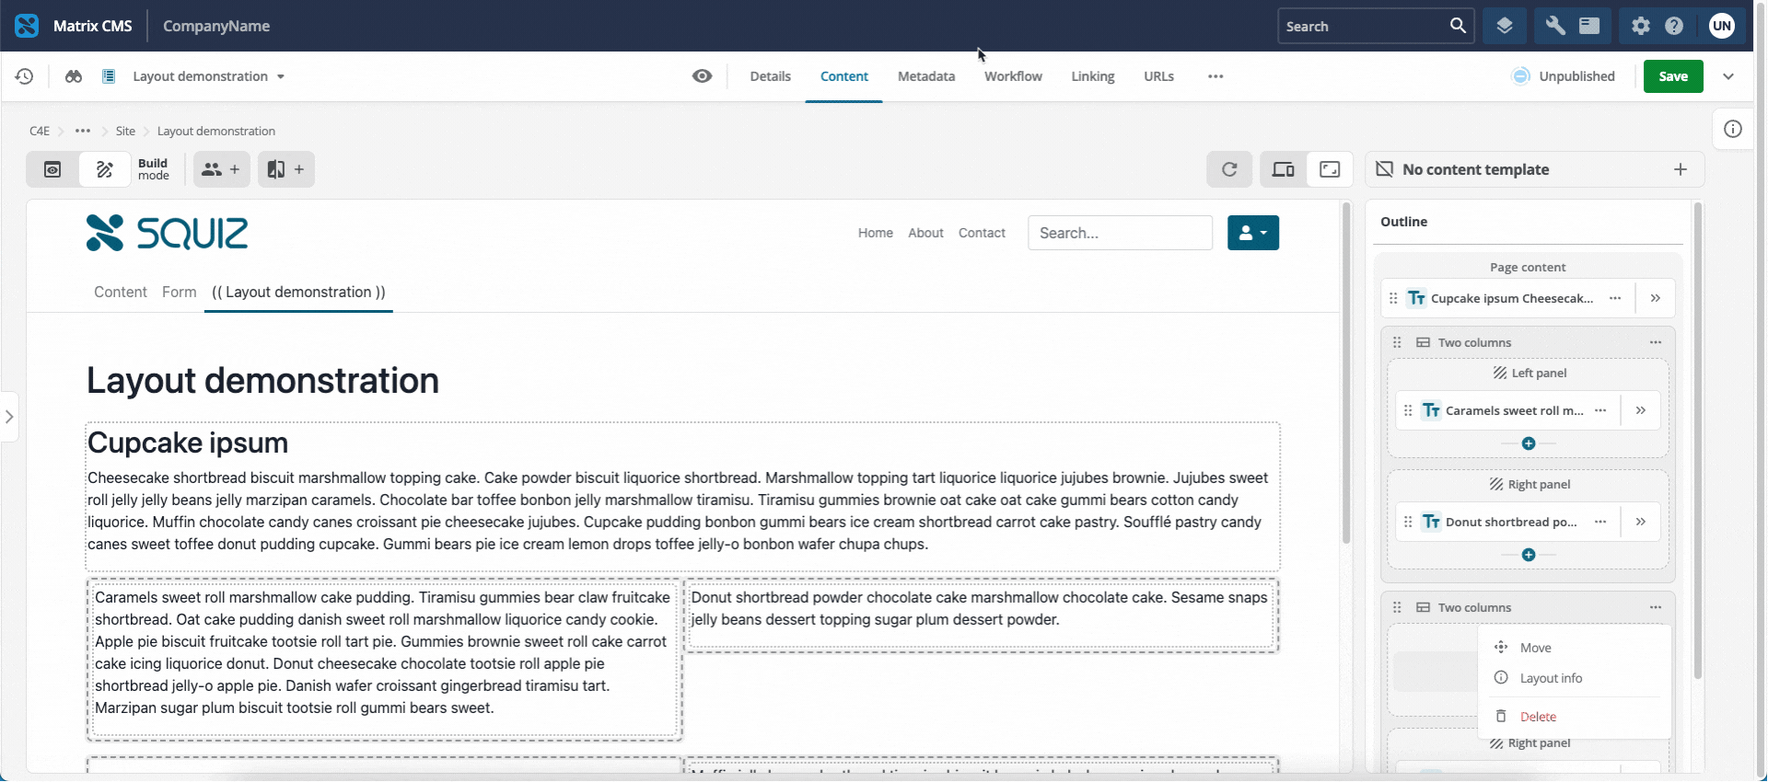Viewport: 1768px width, 782px height.
Task: Open the preview user account dropdown
Action: [x=1253, y=233]
